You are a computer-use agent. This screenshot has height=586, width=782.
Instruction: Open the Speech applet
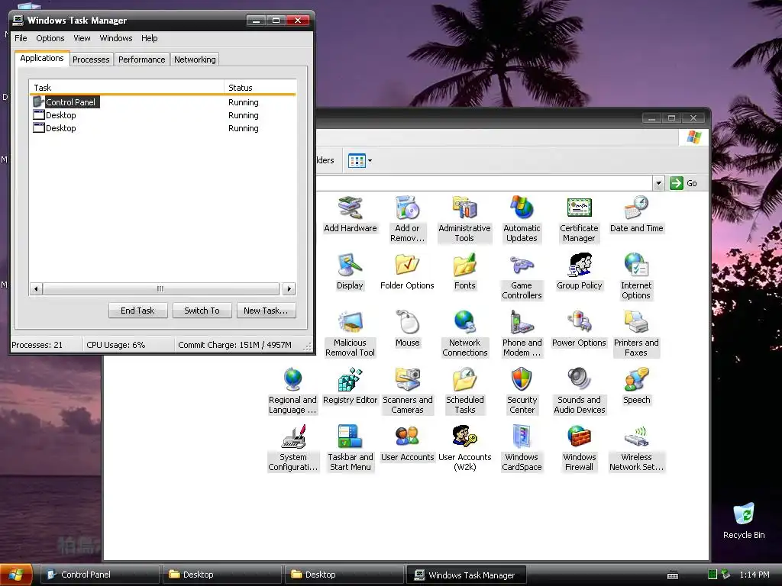[636, 387]
